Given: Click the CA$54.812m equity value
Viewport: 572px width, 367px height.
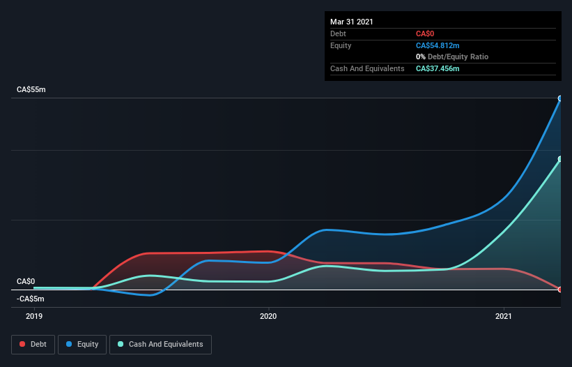Looking at the screenshot, I should [x=438, y=45].
